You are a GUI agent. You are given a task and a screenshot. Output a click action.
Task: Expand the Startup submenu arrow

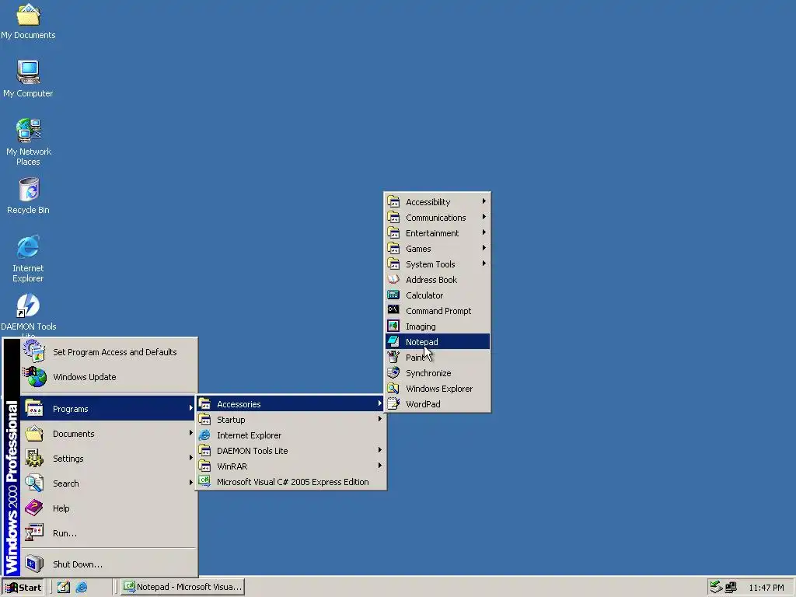coord(379,419)
